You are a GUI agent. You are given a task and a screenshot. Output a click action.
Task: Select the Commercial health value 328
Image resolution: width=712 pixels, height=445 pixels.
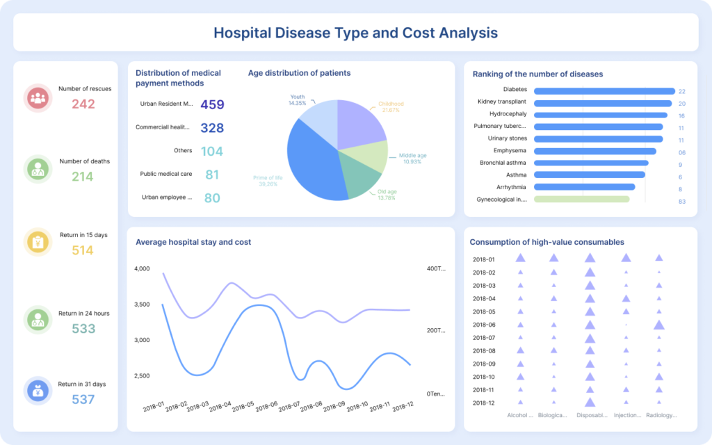coord(212,128)
